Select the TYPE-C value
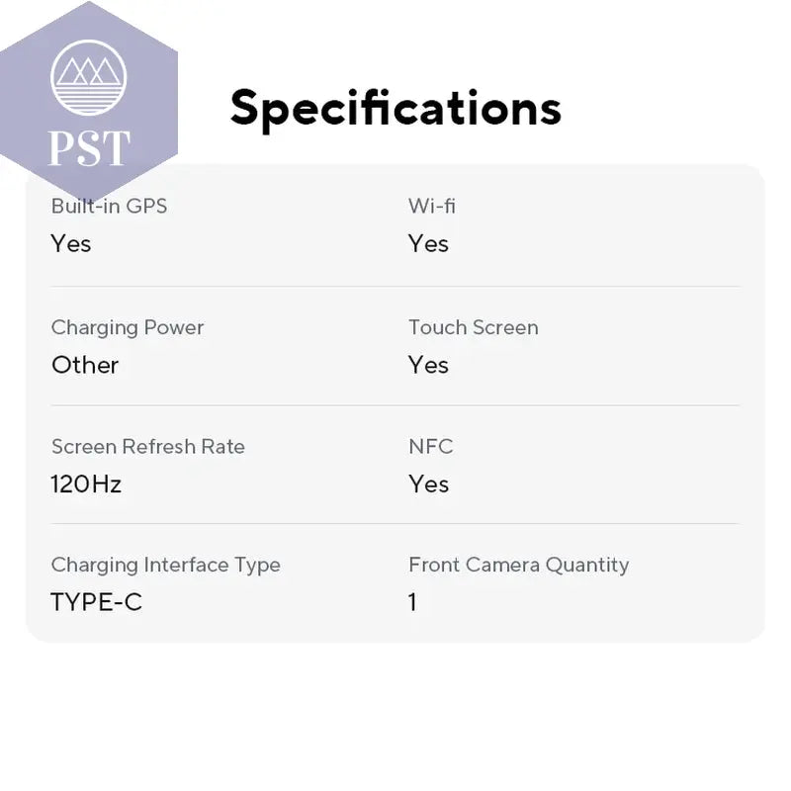The height and width of the screenshot is (791, 791). click(x=96, y=602)
